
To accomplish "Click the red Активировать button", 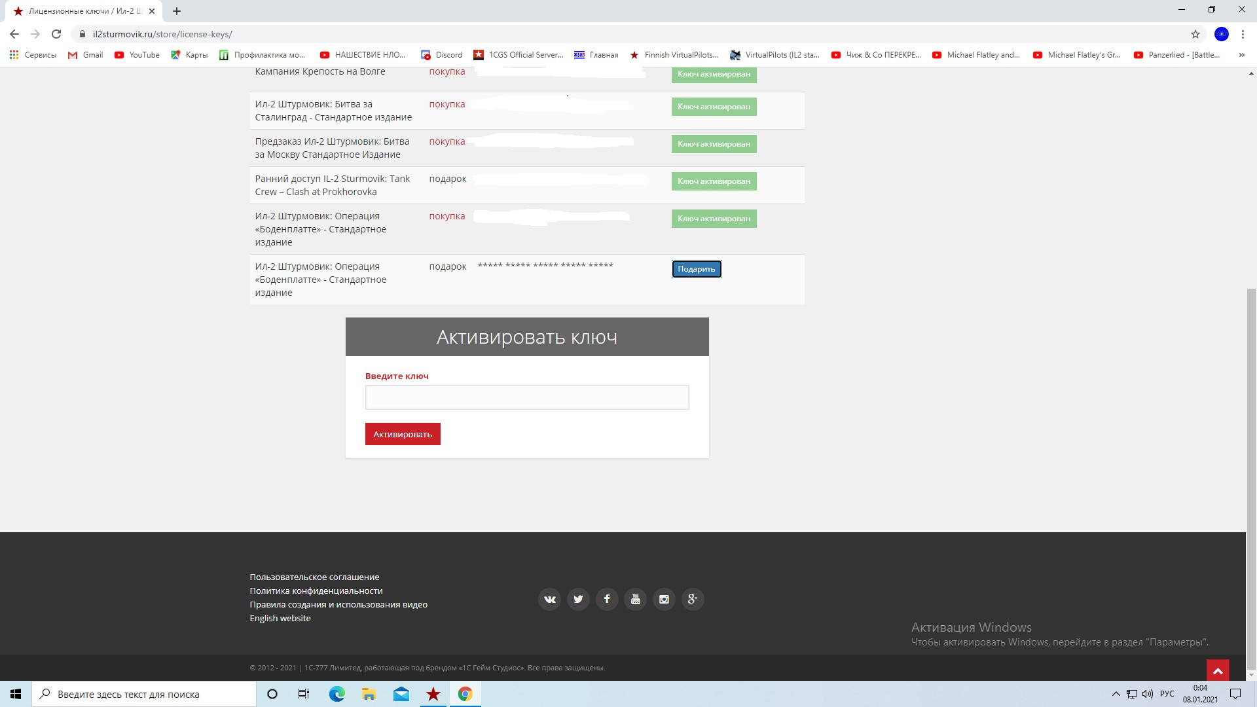I will 403,434.
